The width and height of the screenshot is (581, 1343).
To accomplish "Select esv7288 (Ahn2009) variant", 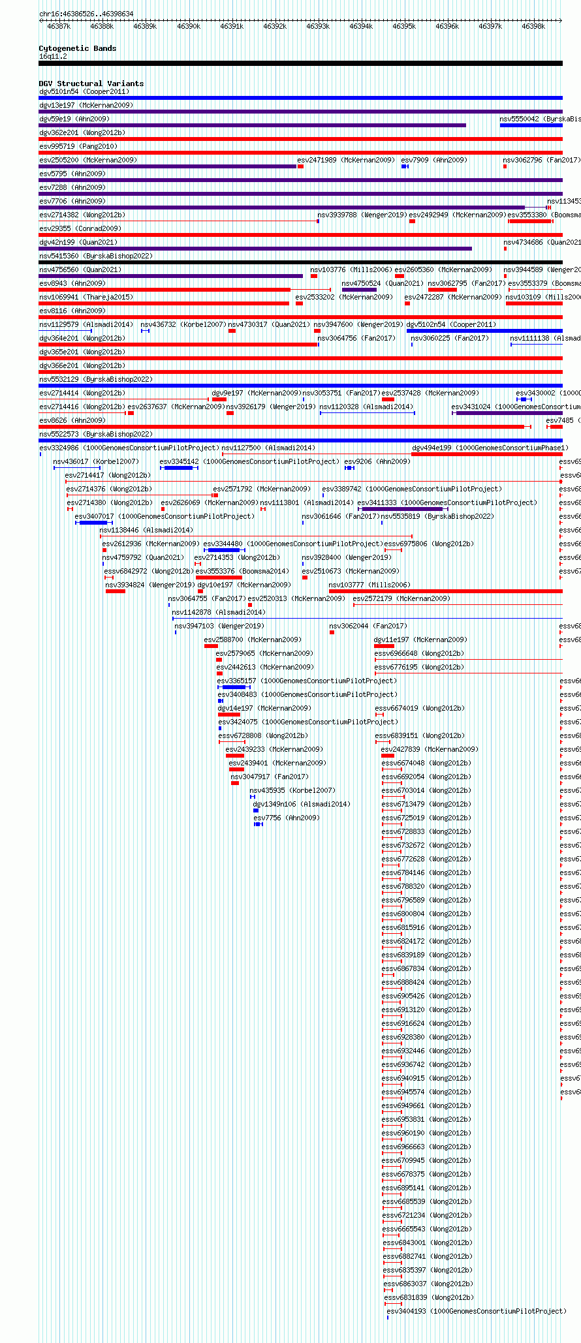I will tap(72, 187).
